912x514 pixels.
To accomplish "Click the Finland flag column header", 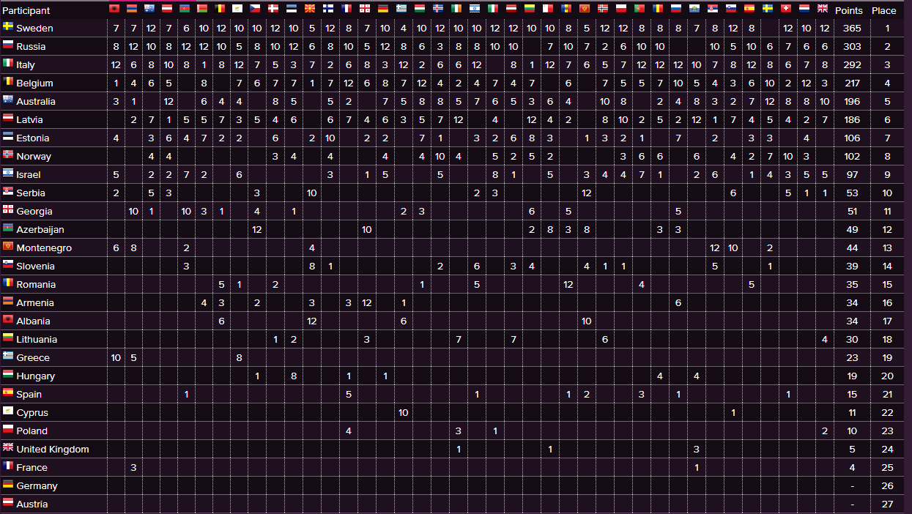I will point(329,9).
